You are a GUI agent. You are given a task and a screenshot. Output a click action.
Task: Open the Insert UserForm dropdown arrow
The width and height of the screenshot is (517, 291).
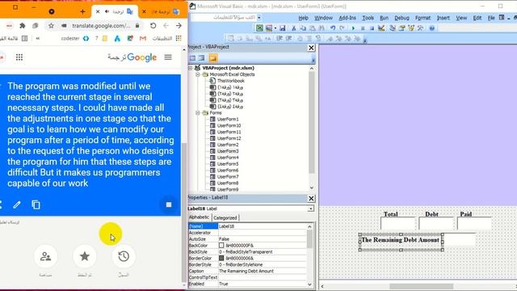[275, 28]
